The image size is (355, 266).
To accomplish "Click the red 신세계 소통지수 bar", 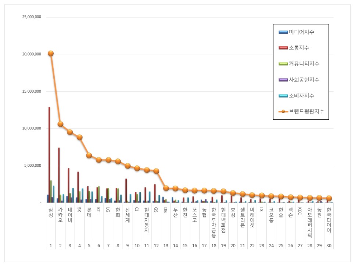I will (x=126, y=191).
